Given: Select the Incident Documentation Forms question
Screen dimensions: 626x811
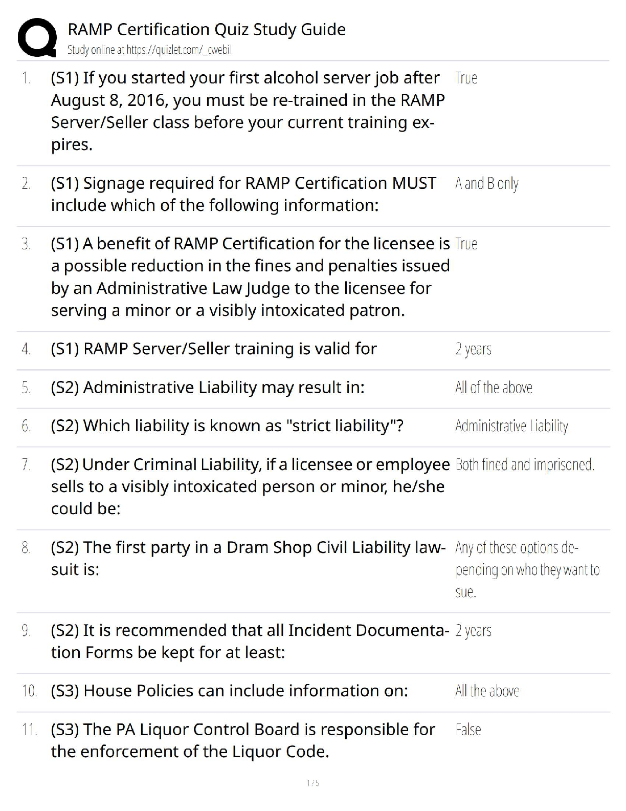Looking at the screenshot, I should click(250, 641).
